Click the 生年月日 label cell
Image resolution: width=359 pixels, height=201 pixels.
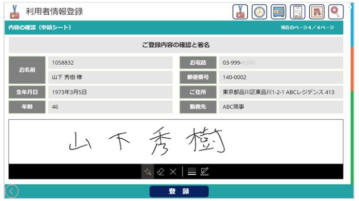[27, 92]
